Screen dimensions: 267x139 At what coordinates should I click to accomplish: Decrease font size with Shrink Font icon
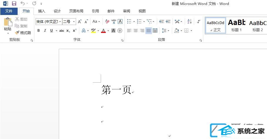[x=86, y=21]
